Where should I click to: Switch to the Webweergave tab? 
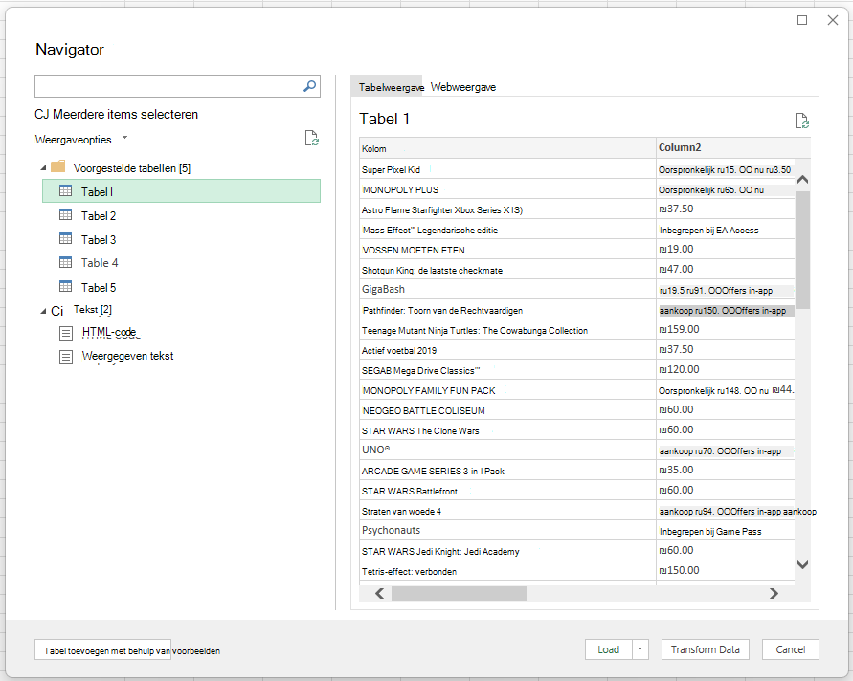pyautogui.click(x=463, y=87)
